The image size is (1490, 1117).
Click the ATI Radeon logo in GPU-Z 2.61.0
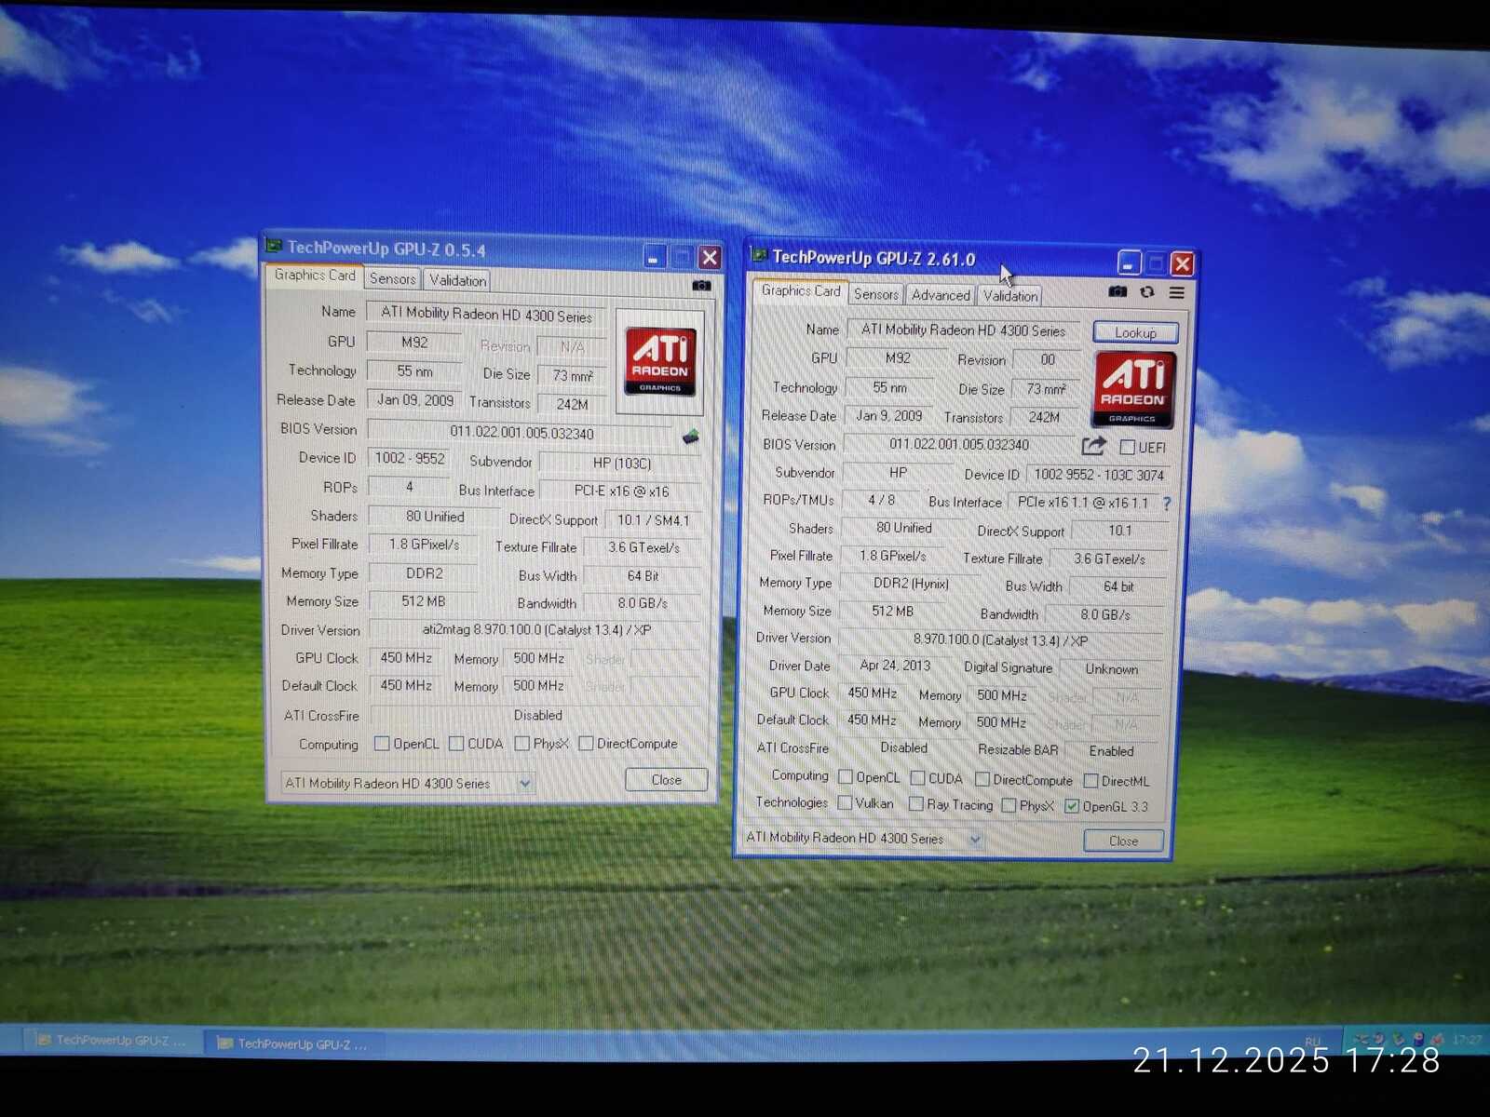1132,390
